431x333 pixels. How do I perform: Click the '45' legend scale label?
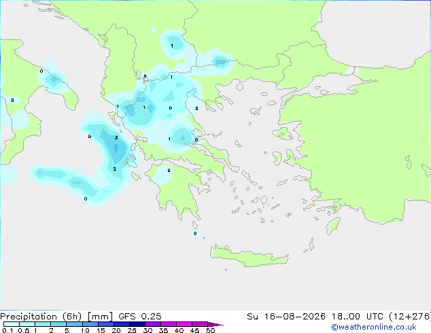[x=194, y=330]
